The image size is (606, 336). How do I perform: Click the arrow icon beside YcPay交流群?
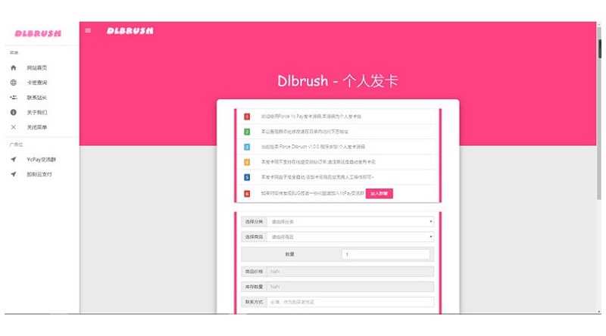point(13,160)
